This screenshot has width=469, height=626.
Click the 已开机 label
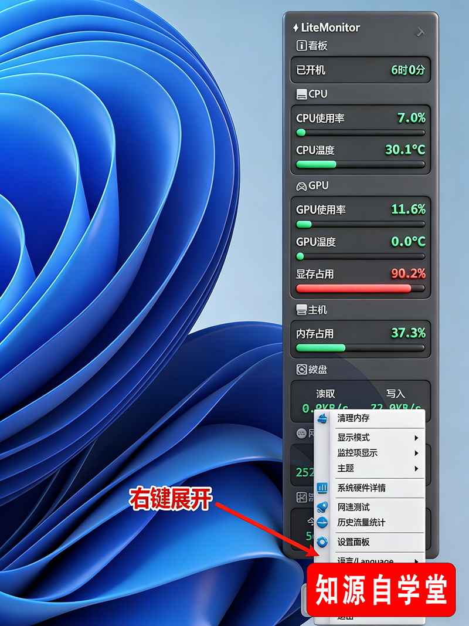311,70
